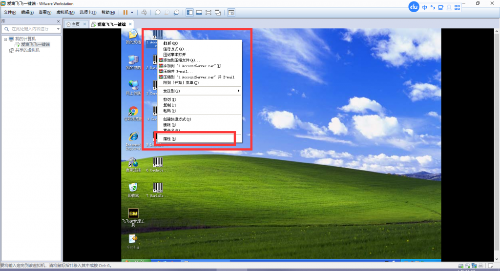Click the IME user account icon

click(449, 7)
